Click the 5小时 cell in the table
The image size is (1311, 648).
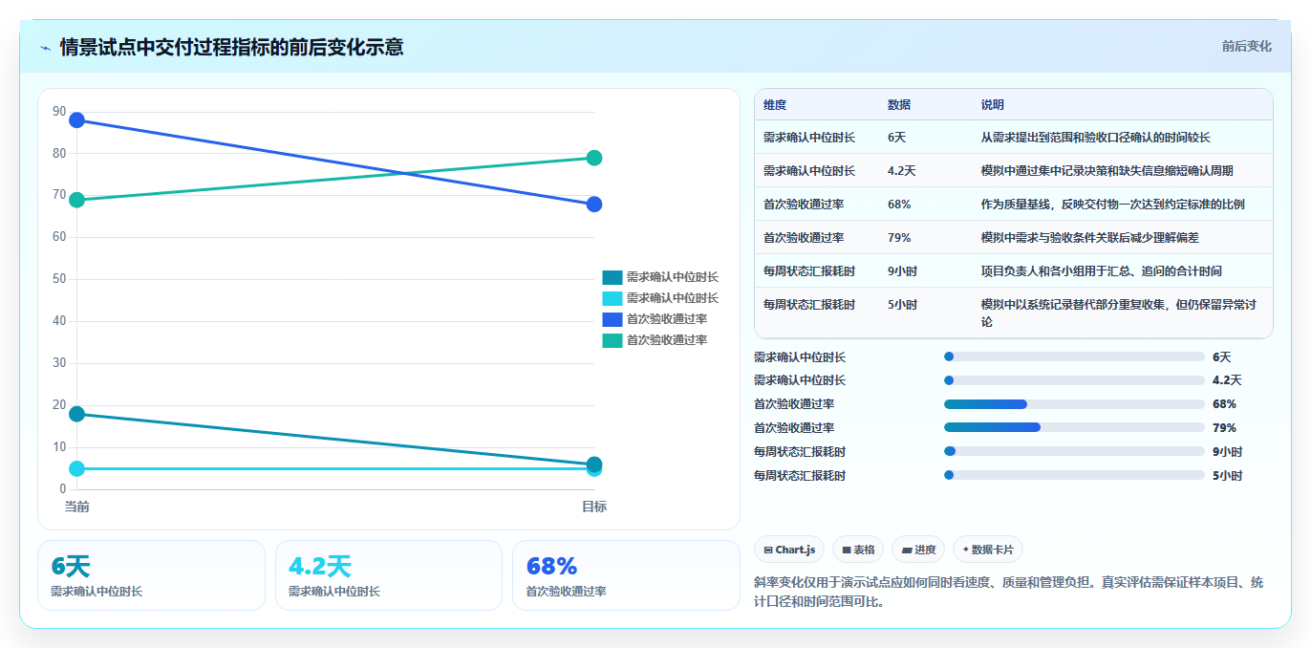[x=902, y=305]
